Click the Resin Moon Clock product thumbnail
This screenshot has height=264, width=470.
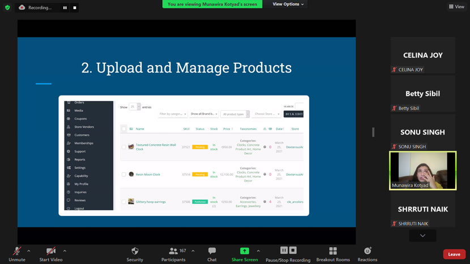click(x=131, y=174)
